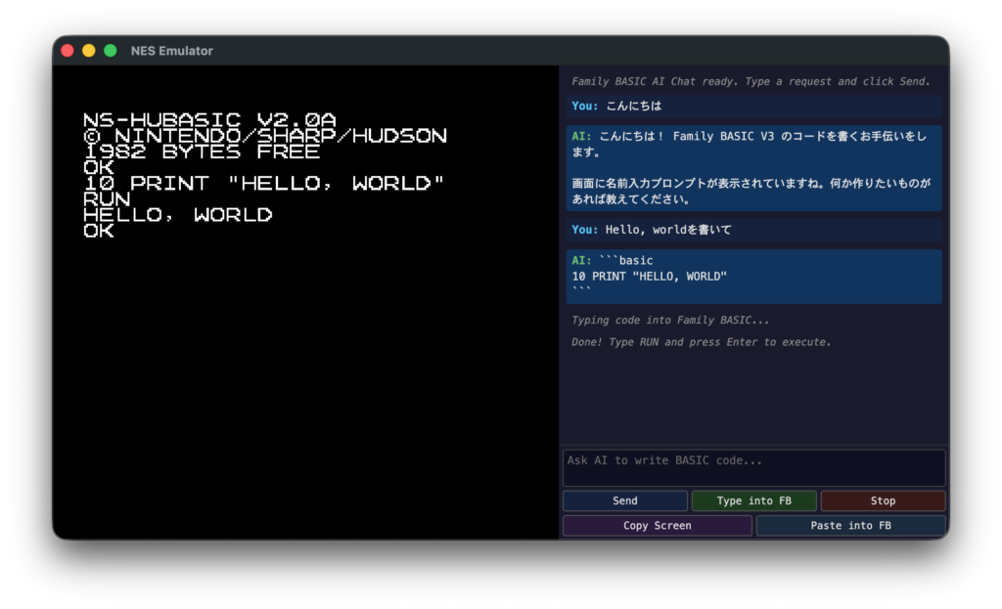
Task: Click the AI's basic code block reply
Action: click(x=753, y=276)
